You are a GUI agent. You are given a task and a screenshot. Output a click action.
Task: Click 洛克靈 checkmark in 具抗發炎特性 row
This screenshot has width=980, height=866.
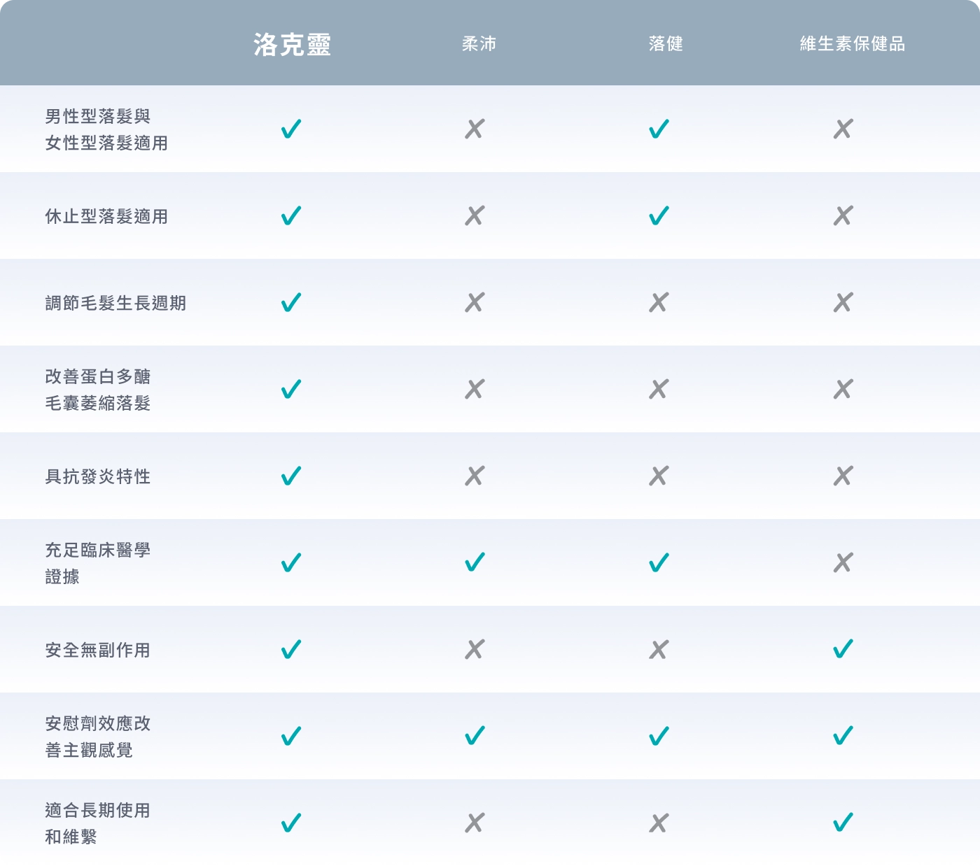click(x=291, y=476)
